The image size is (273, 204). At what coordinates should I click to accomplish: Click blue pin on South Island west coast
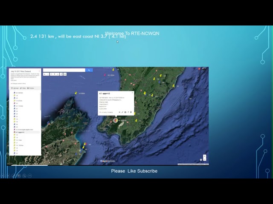click(48, 122)
